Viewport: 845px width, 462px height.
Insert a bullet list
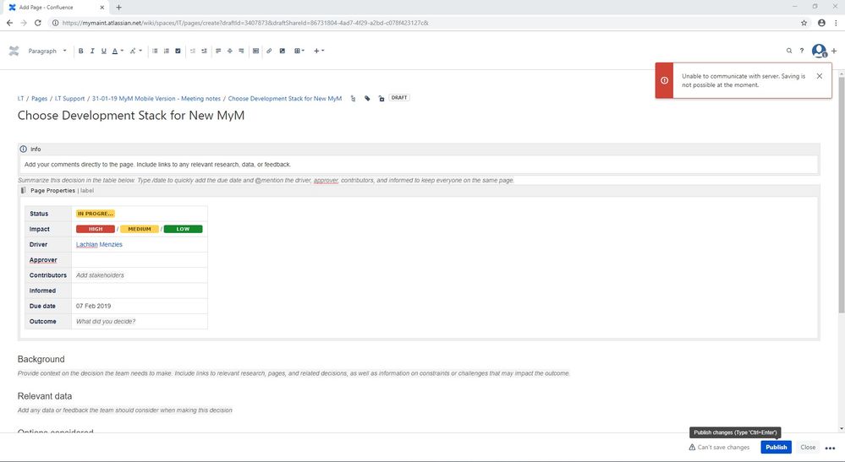(155, 51)
